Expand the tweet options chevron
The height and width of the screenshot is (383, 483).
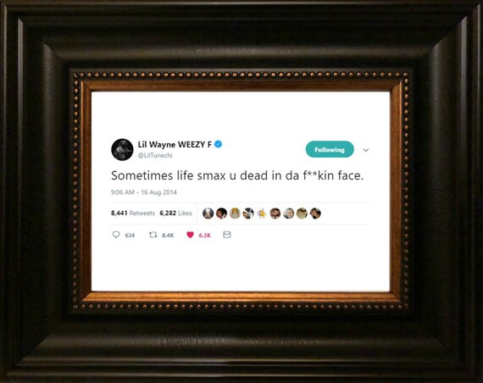(x=366, y=150)
